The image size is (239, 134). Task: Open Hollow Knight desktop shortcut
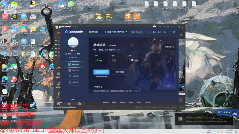point(4,106)
